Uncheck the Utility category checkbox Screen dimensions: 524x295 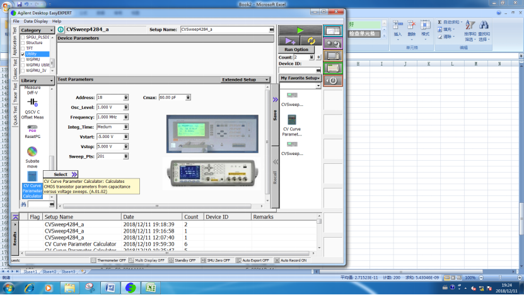tap(23, 54)
